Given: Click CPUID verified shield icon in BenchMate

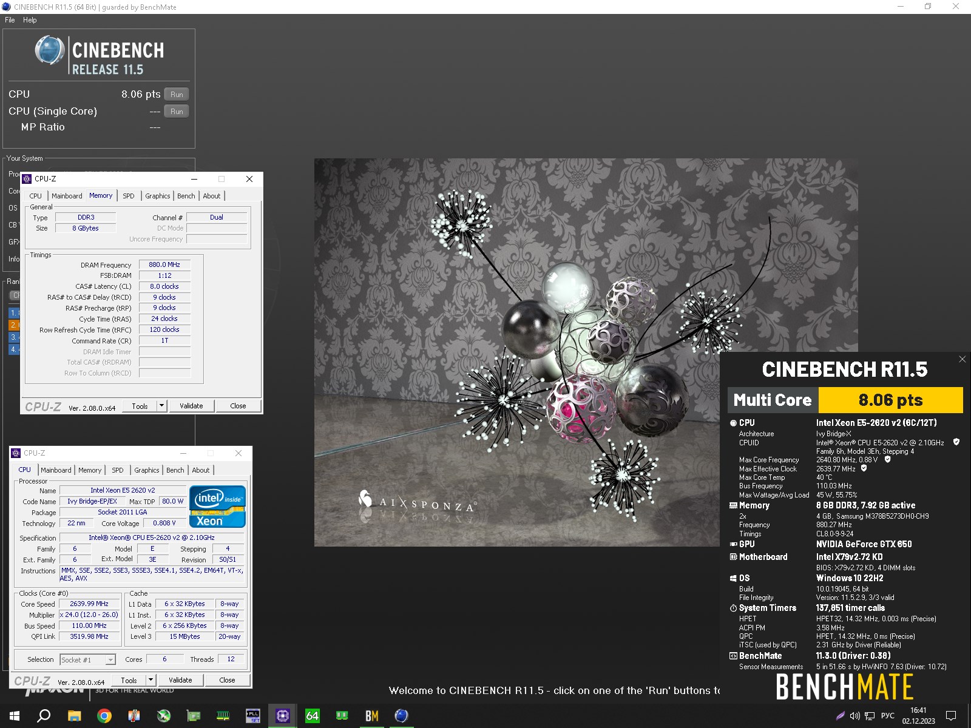Looking at the screenshot, I should (956, 442).
